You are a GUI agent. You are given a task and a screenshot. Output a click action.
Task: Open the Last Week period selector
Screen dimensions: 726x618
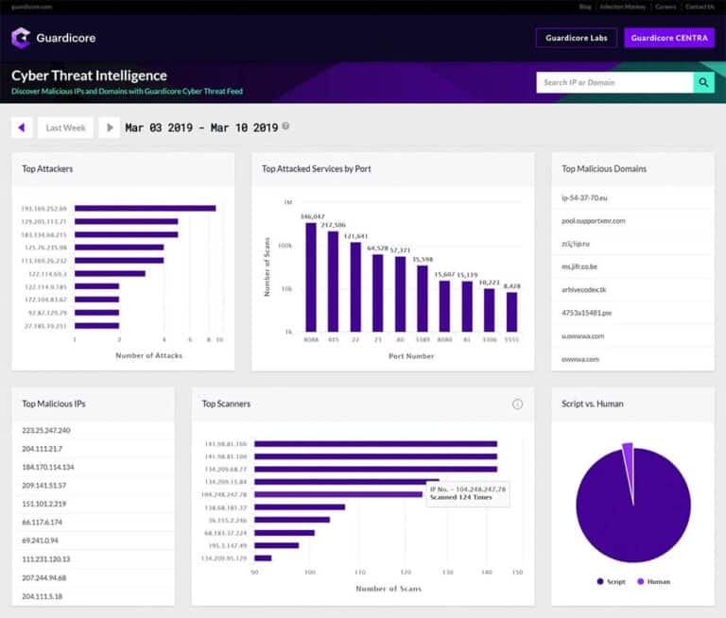coord(65,128)
